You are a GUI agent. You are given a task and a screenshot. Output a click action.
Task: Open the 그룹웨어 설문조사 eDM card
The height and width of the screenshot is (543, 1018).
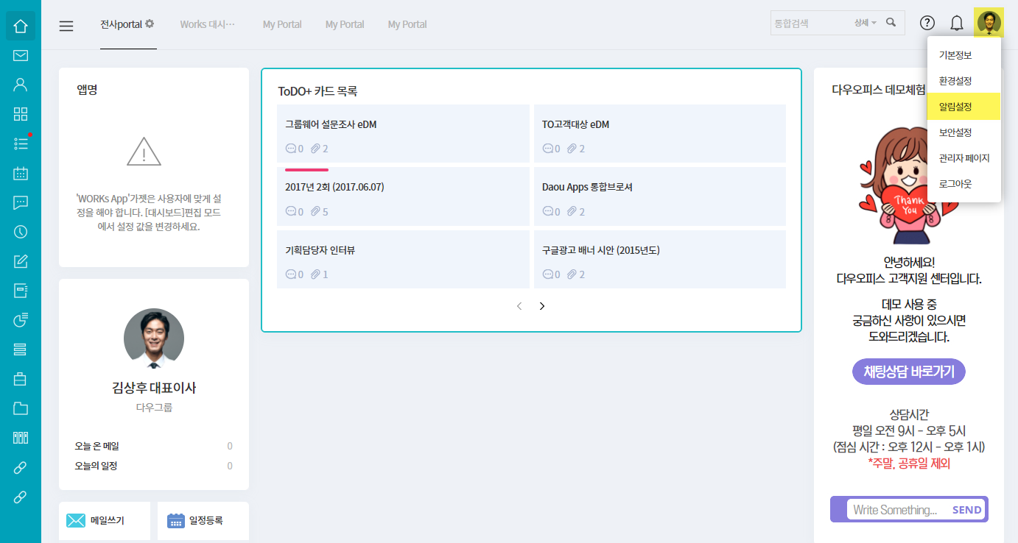point(403,133)
